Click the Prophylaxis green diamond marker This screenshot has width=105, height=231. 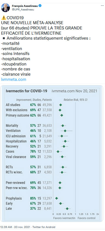click(57, 198)
